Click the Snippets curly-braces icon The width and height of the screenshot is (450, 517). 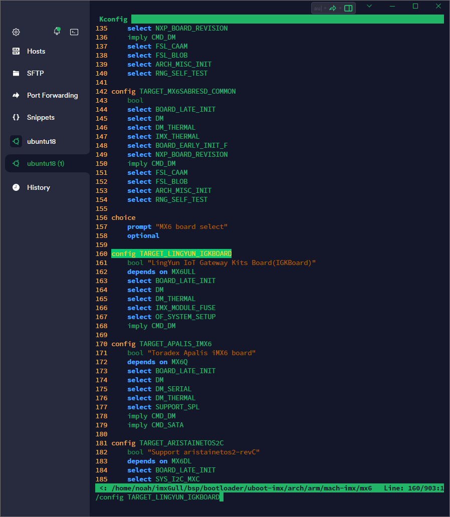click(x=16, y=117)
